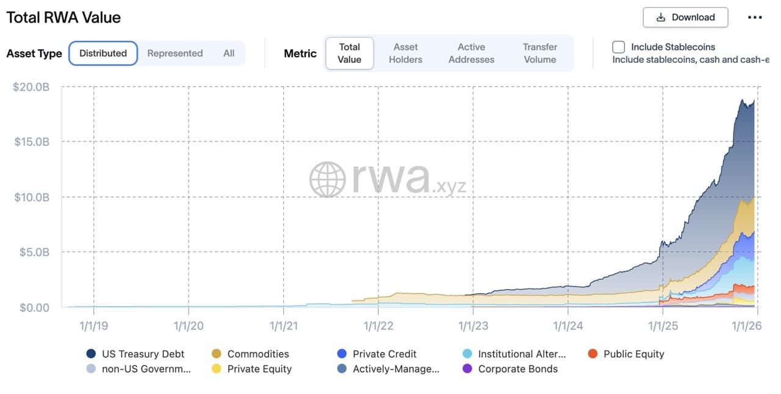Screen dimensions: 781x394
Task: Select the Distributed asset type
Action: (x=103, y=53)
